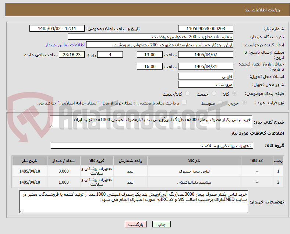Open اطلاعات تماس خریدار contact link
Image resolution: width=290 pixels, height=234 pixels.
click(x=65, y=45)
